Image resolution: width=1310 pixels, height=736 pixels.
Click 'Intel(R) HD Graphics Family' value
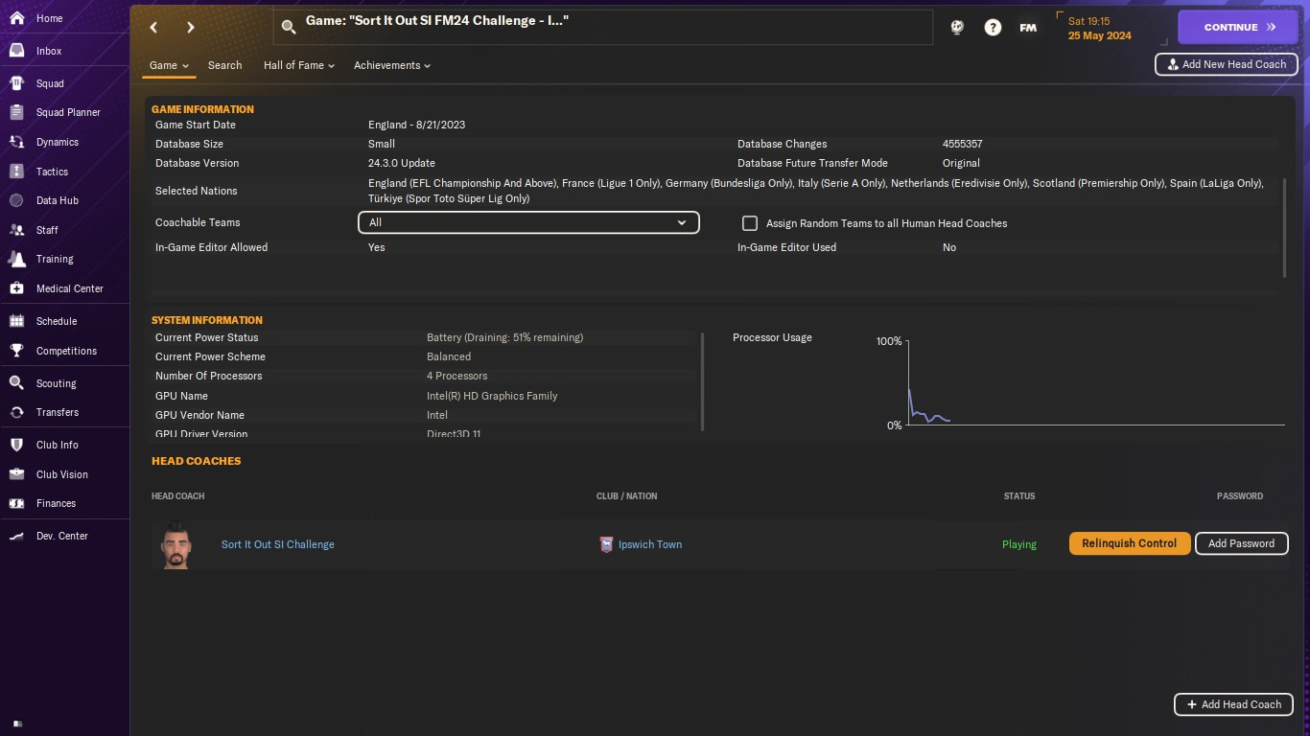492,396
